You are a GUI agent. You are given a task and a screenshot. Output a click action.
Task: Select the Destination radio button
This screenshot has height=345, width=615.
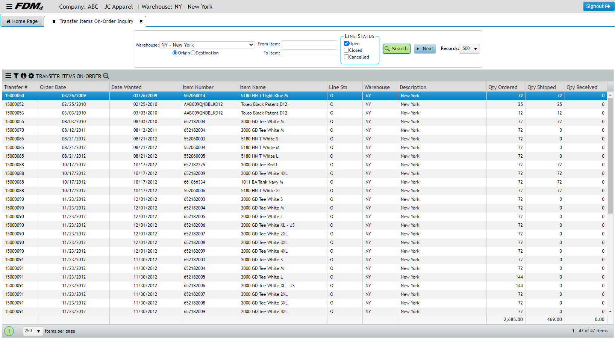point(193,53)
